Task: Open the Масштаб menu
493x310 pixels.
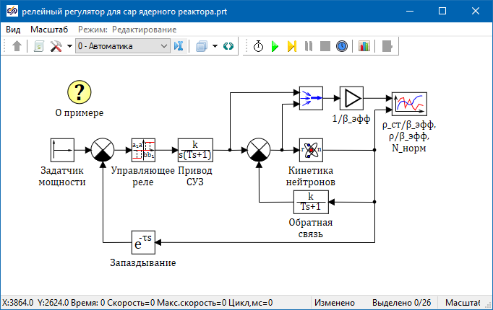Action: tap(49, 30)
